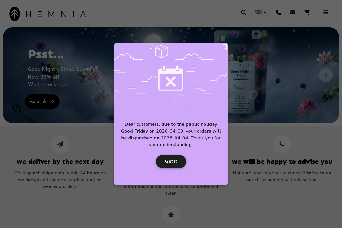342x228 pixels.
Task: Expand the More info arrow chevron
Action: point(53,101)
